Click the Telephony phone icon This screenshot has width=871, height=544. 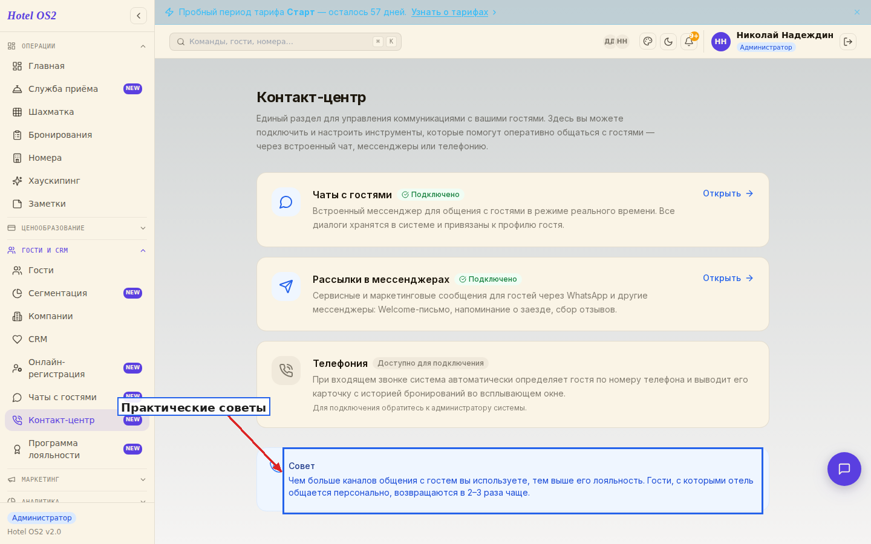coord(286,371)
